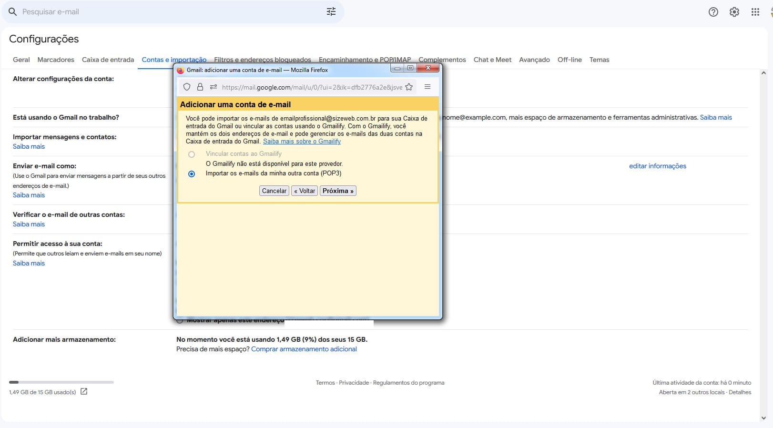Click the site permissions icon in address bar
The height and width of the screenshot is (428, 773).
pyautogui.click(x=214, y=87)
